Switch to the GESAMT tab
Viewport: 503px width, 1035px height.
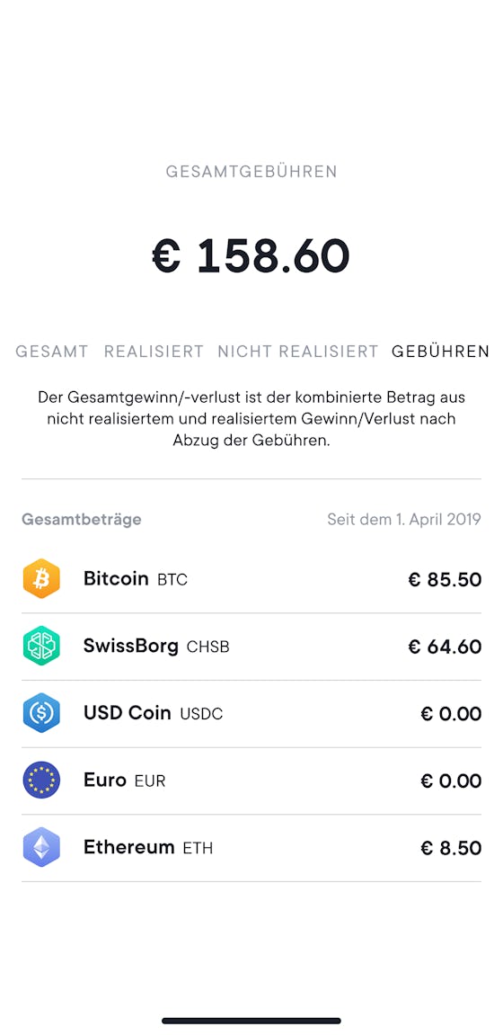52,352
